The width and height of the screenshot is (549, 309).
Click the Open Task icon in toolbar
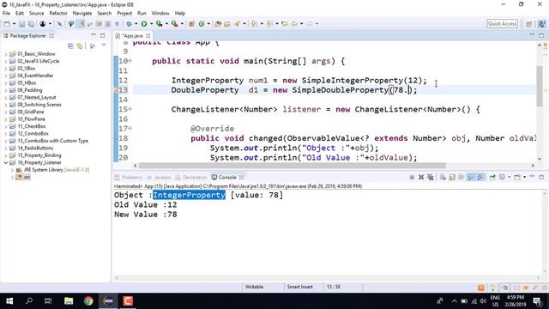tap(226, 24)
